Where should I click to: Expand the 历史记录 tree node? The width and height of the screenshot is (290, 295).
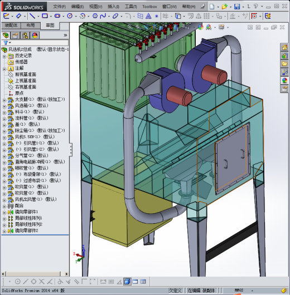pyautogui.click(x=4, y=56)
